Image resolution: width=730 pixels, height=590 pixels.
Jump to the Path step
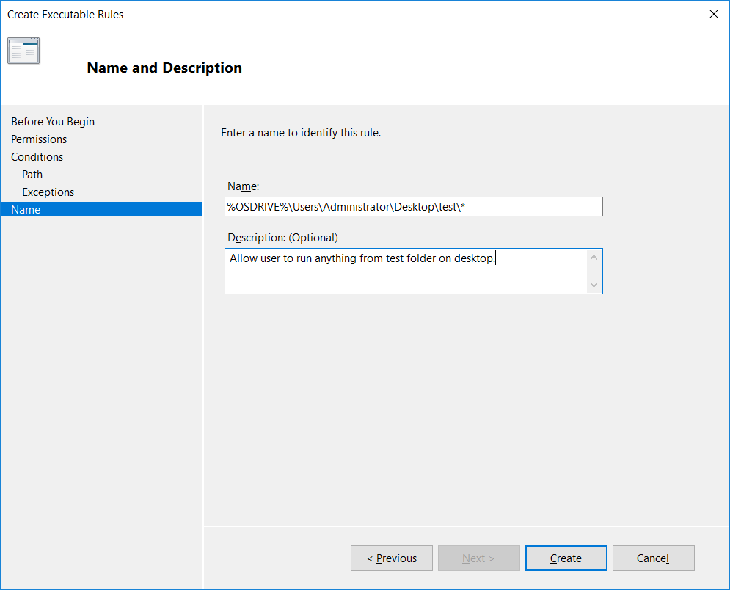[32, 175]
